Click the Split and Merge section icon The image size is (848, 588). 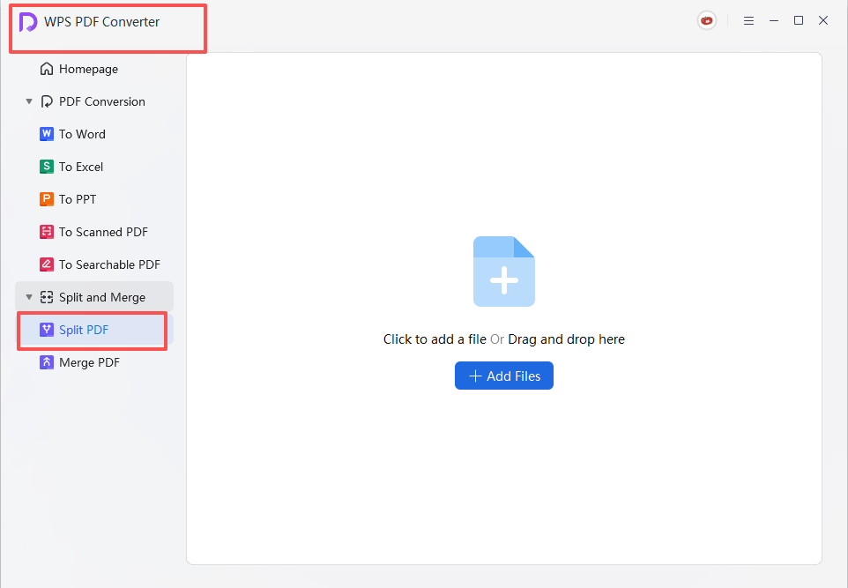[47, 297]
